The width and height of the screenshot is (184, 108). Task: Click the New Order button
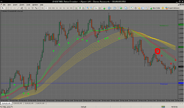[x=155, y=8]
